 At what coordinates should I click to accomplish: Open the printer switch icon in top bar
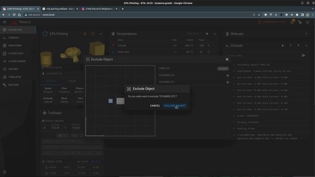pyautogui.click(x=300, y=22)
